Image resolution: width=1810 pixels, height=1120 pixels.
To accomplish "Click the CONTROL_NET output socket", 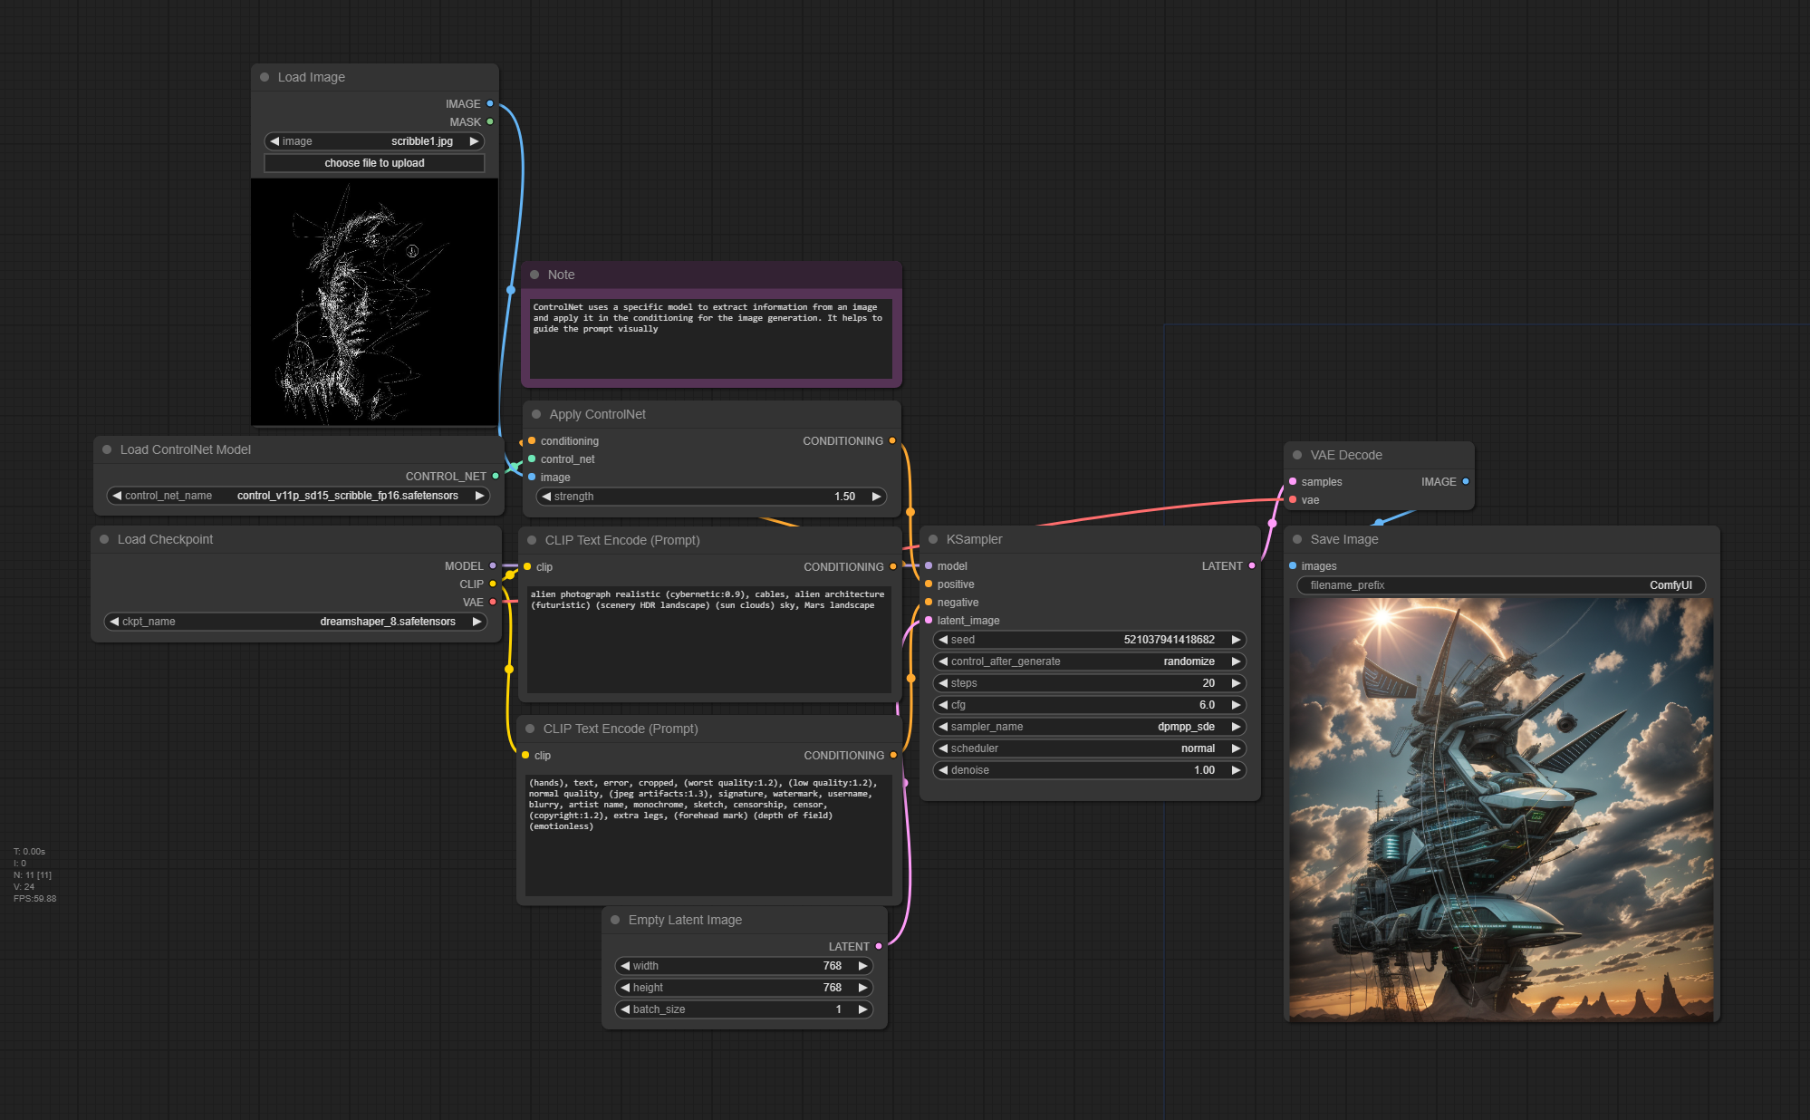I will (496, 476).
